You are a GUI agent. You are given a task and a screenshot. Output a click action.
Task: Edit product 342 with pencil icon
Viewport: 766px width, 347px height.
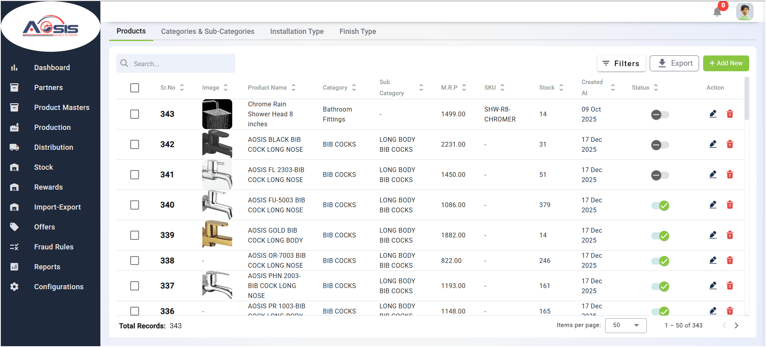point(713,144)
